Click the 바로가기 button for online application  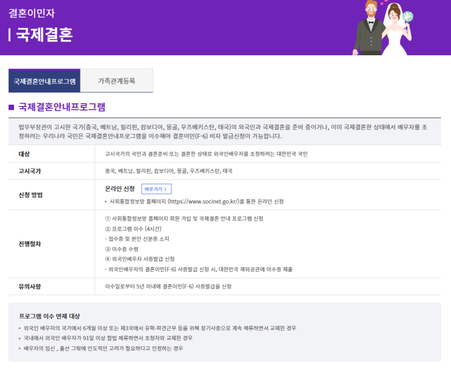(156, 189)
